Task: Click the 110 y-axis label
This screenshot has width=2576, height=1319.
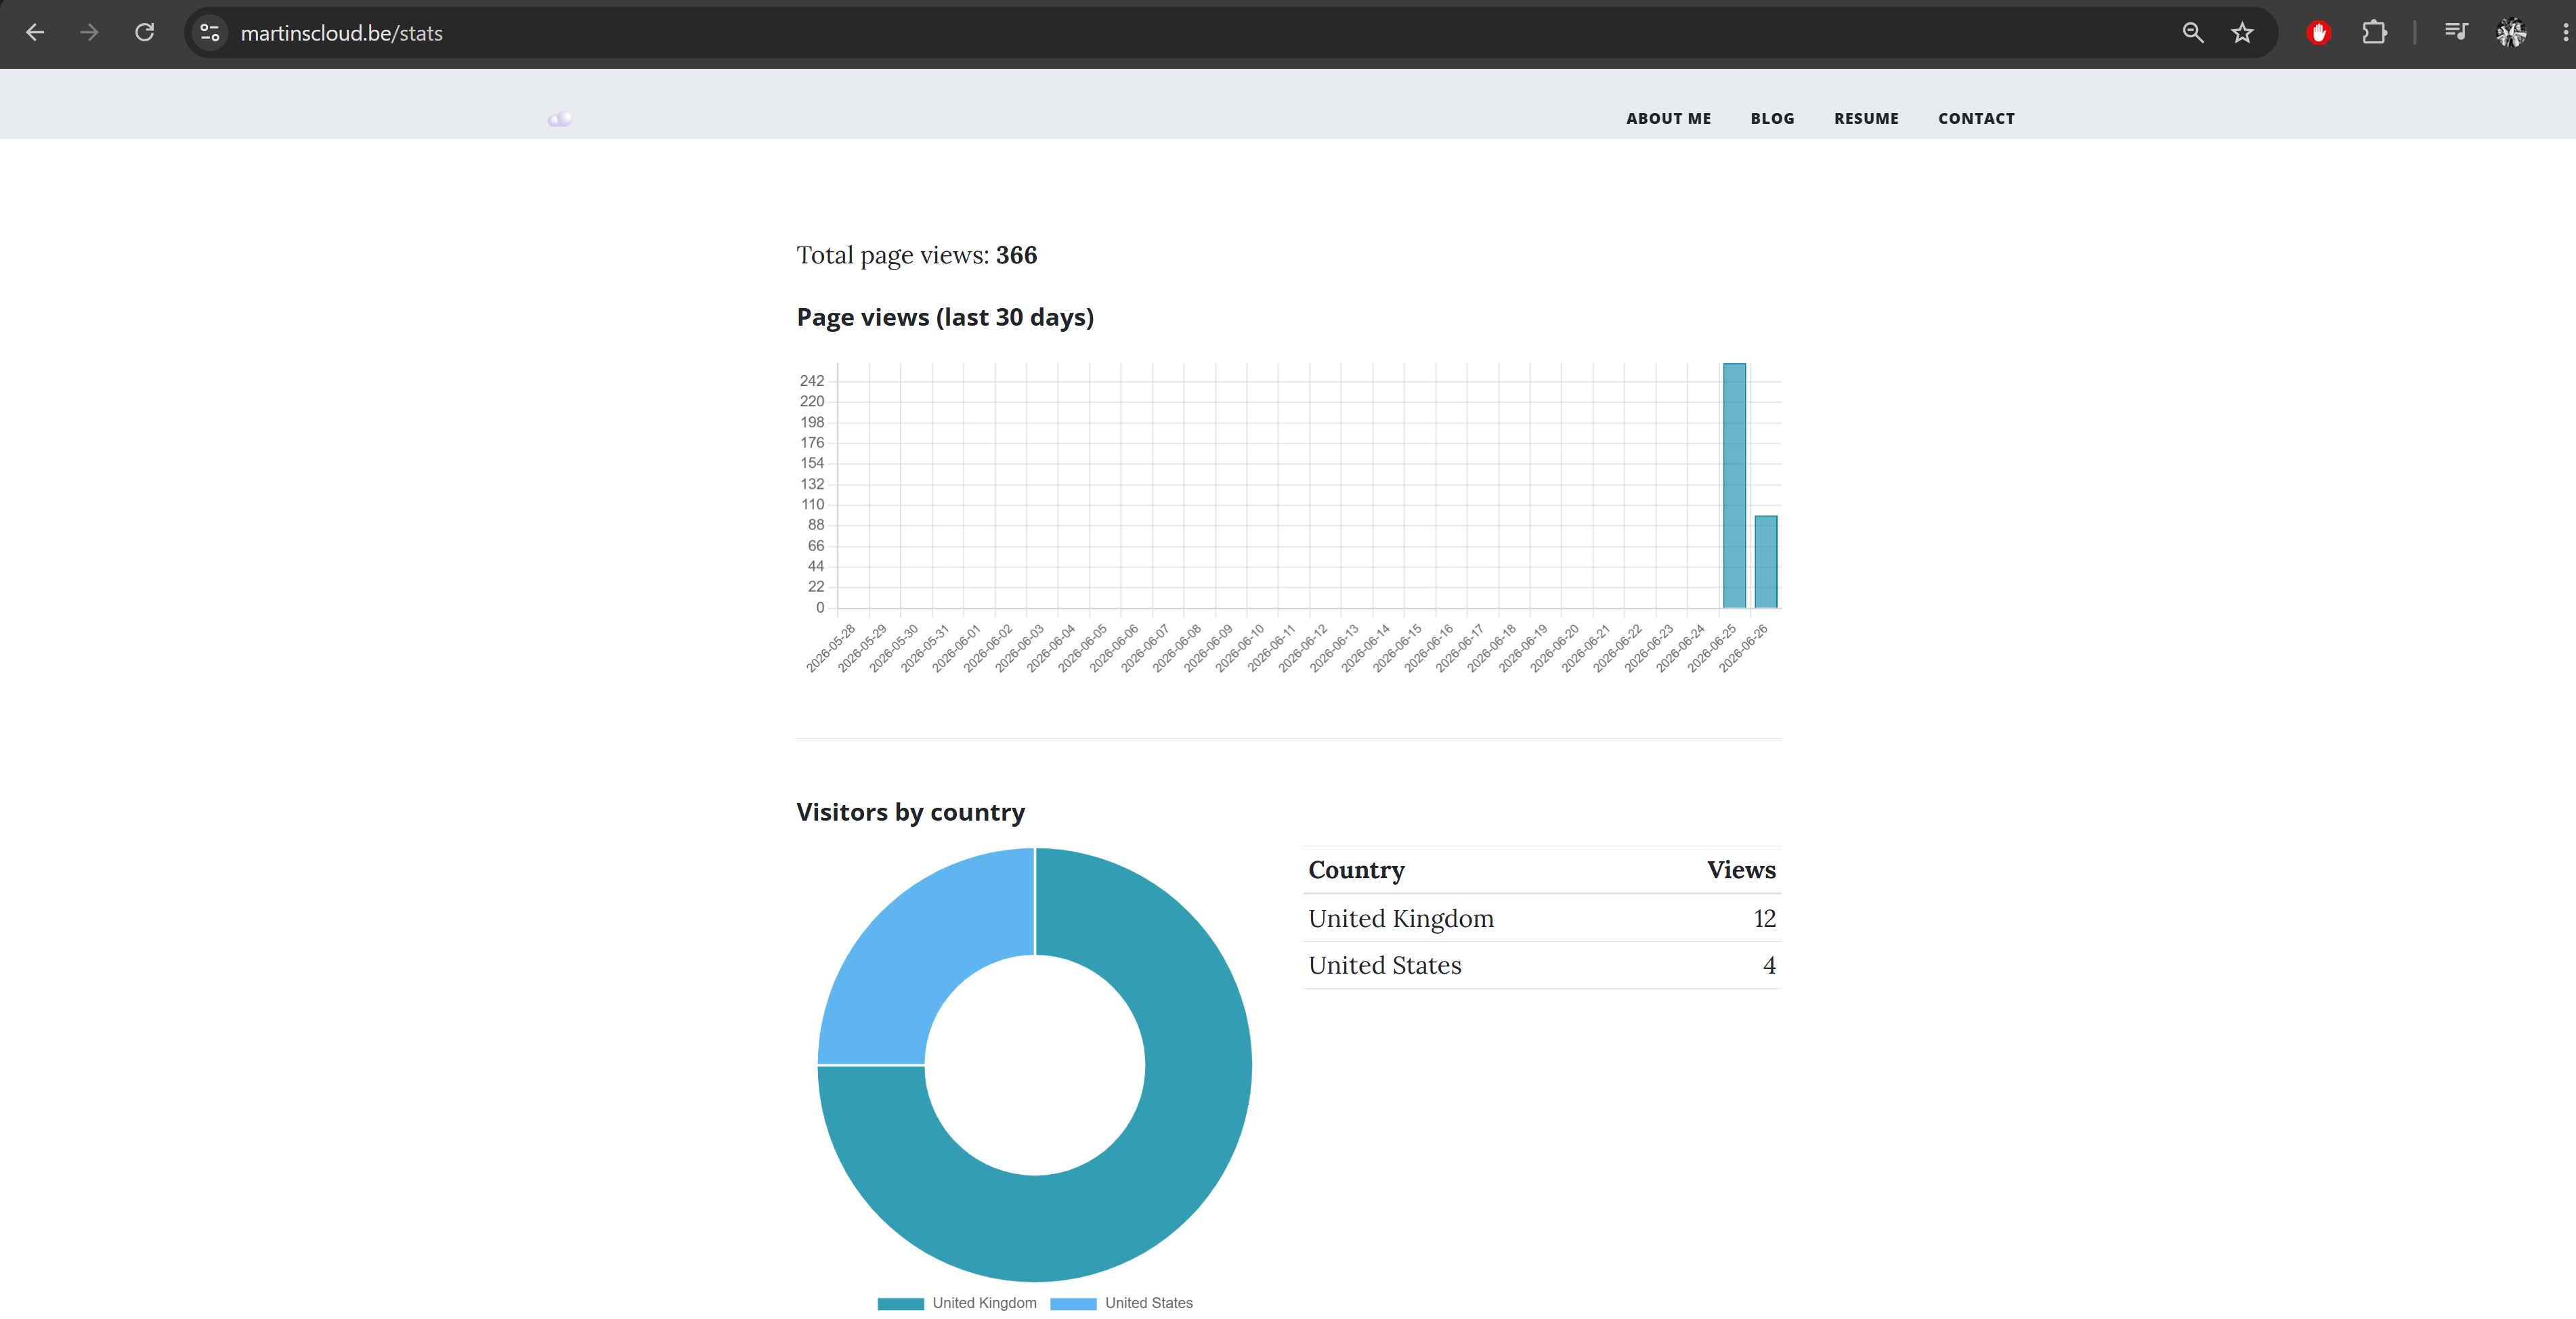Action: [x=812, y=504]
